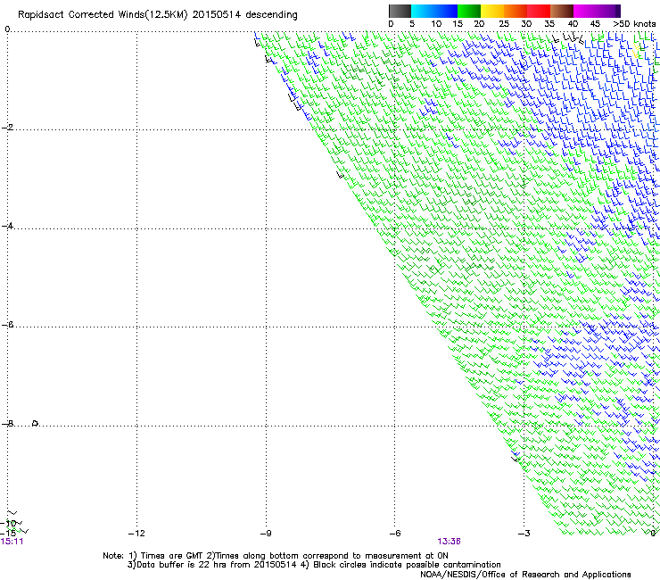This screenshot has height=580, width=660.
Task: Click the '0' latitude axis label
Action: (x=7, y=29)
